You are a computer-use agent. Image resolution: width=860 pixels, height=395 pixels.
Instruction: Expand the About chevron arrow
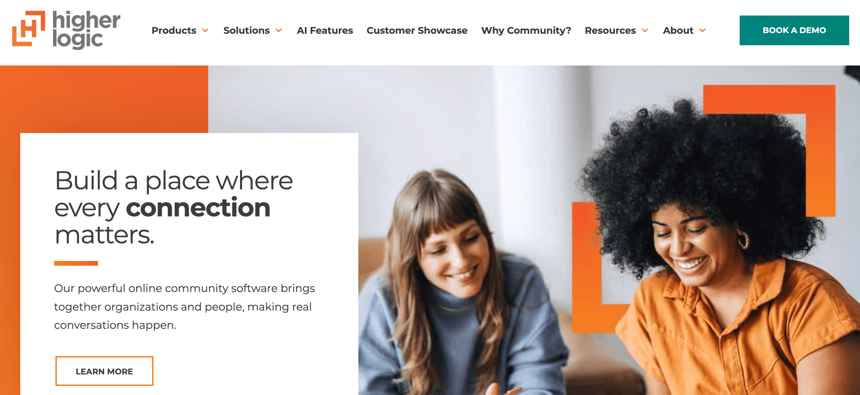pos(702,30)
